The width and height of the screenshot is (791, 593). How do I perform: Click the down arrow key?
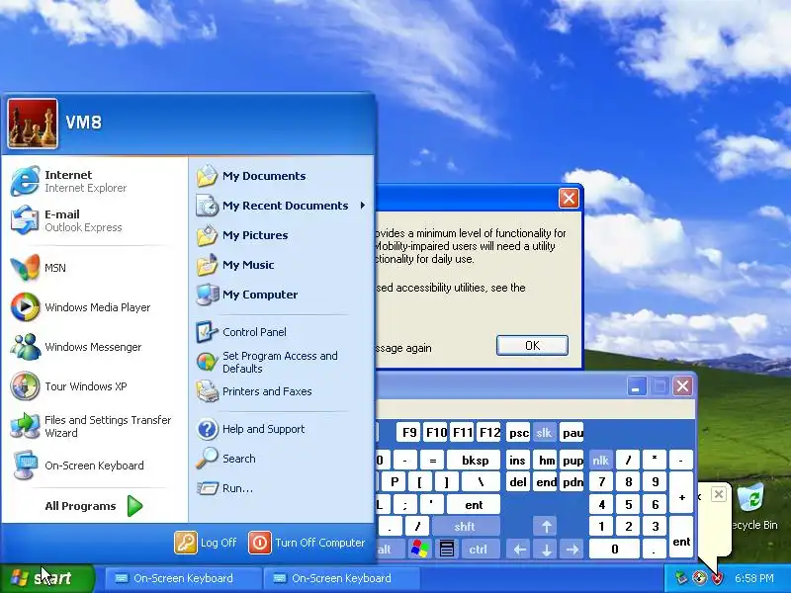pyautogui.click(x=547, y=550)
